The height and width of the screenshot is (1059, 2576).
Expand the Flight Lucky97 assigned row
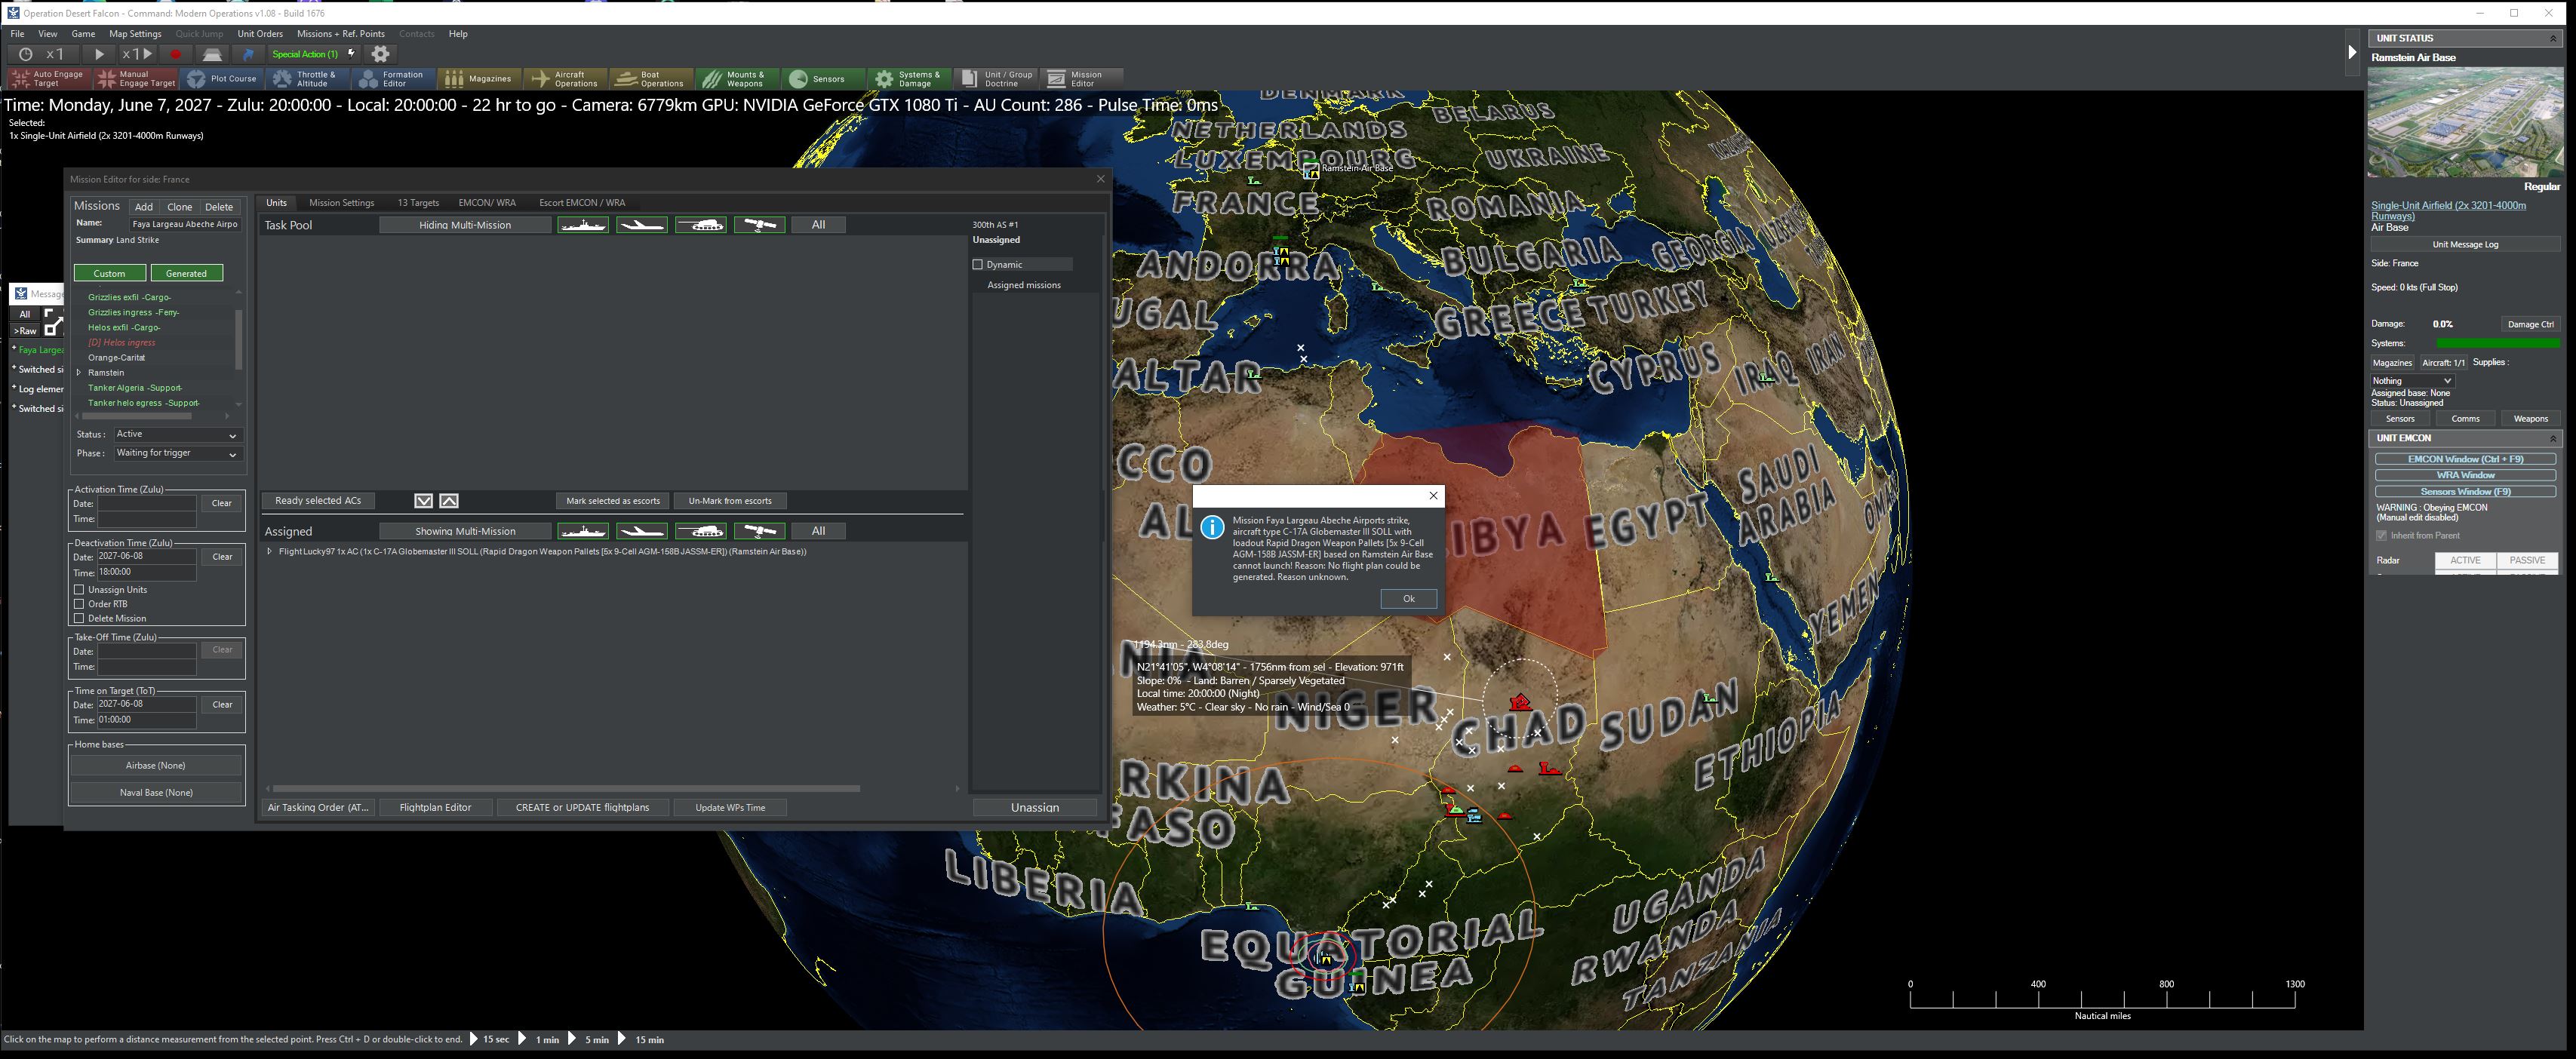269,552
